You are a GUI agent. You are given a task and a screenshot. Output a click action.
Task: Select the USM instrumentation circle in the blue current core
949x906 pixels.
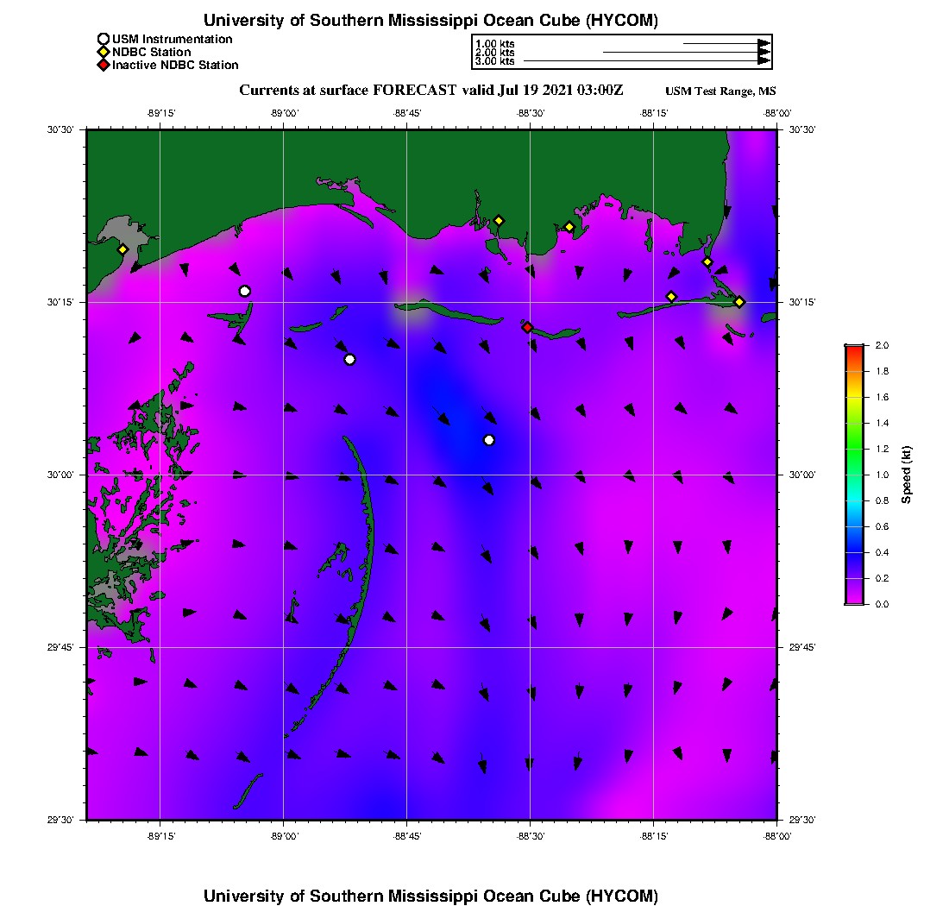(x=489, y=440)
